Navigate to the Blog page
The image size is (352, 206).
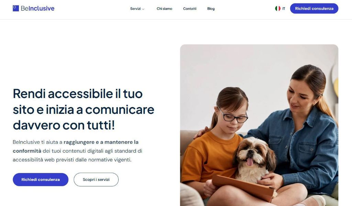211,9
